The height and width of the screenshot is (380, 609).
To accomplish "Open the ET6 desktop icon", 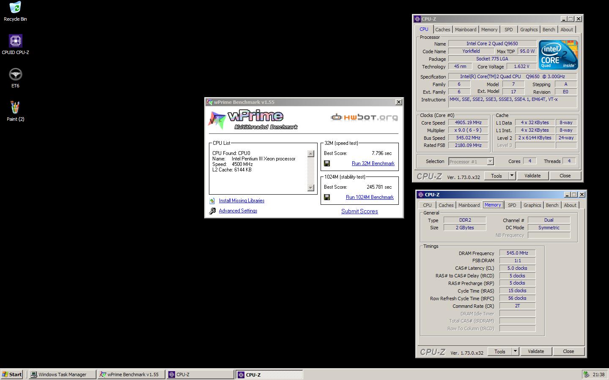I will (15, 78).
